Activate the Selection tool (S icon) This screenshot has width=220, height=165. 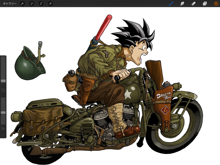coord(41,4)
